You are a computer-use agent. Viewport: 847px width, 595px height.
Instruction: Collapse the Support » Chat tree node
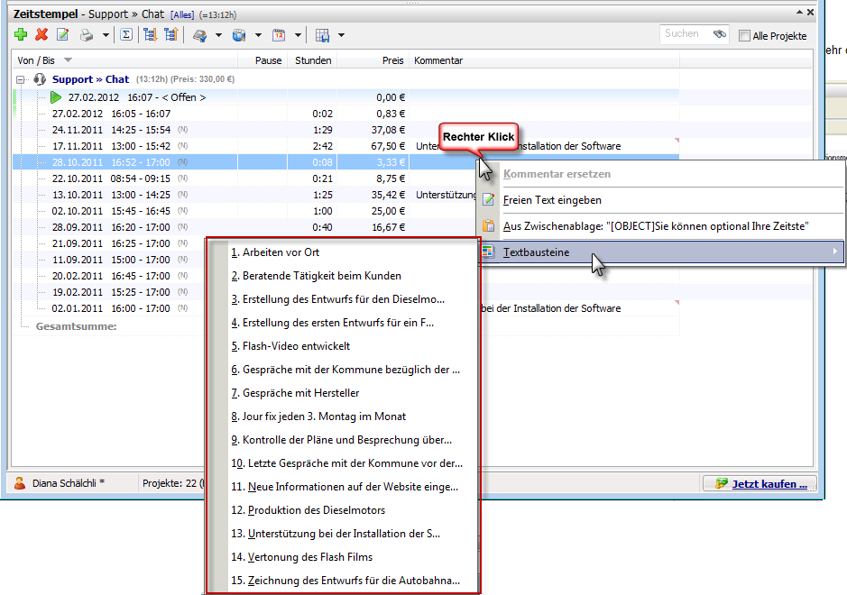21,80
